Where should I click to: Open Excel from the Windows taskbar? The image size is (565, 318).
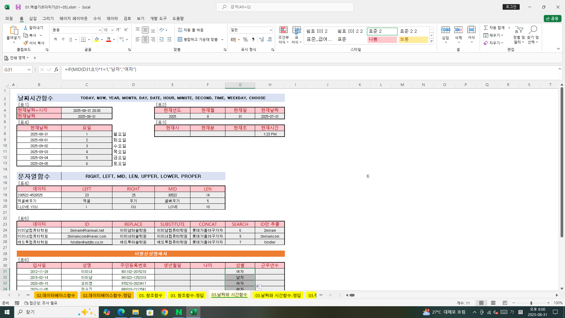click(x=193, y=312)
